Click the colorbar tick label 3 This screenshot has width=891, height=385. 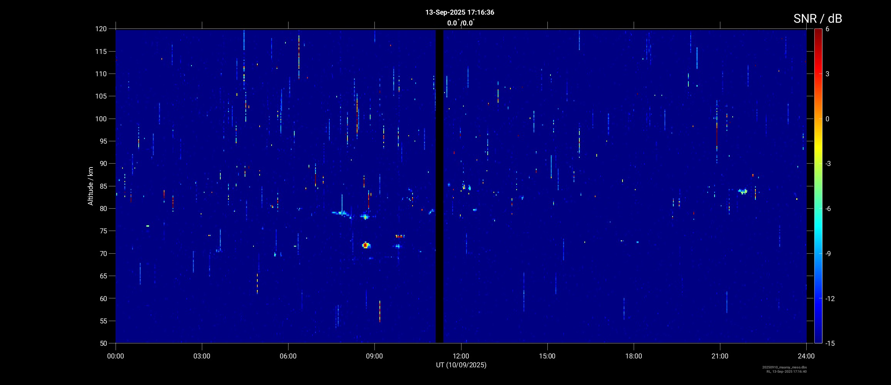click(x=827, y=74)
